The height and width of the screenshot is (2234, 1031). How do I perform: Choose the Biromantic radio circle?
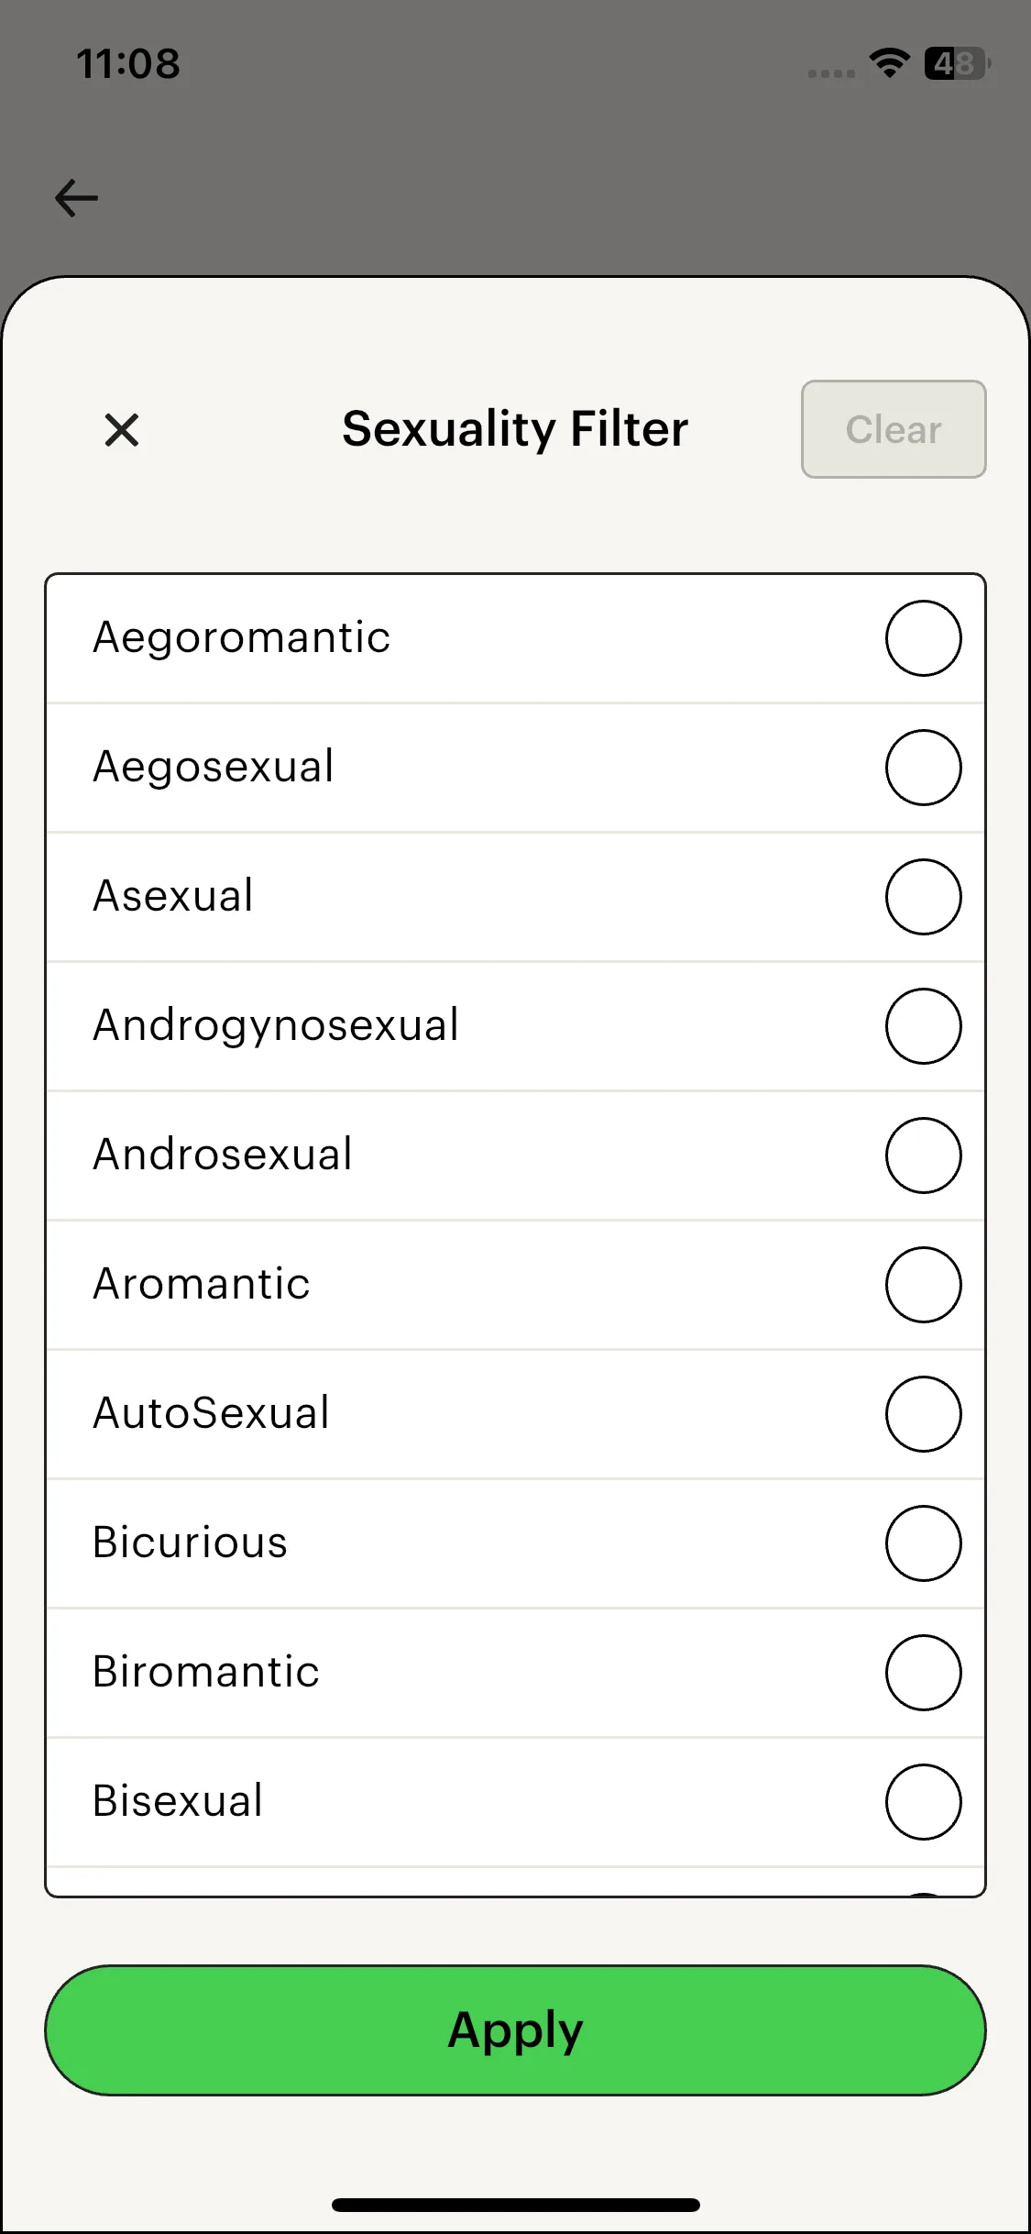coord(923,1673)
